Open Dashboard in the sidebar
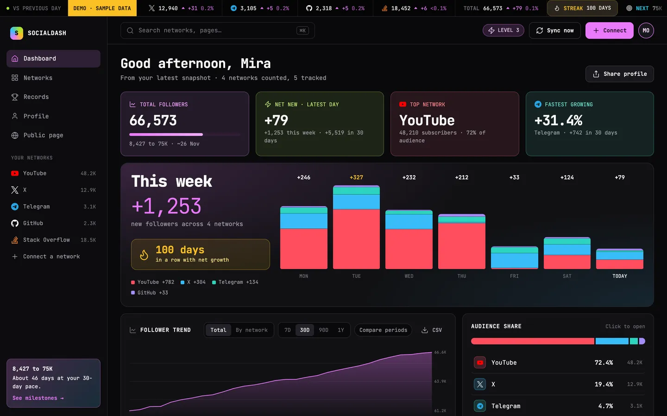Viewport: 667px width, 416px height. 53,59
